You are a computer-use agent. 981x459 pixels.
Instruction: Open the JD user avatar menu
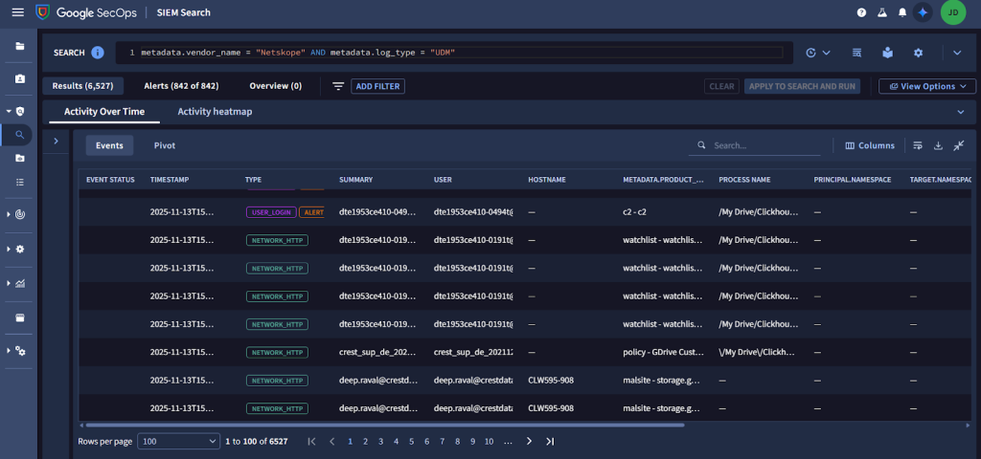953,12
